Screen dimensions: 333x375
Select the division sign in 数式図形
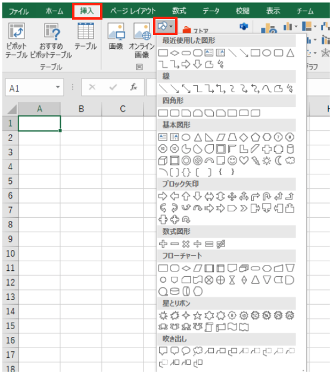(198, 243)
